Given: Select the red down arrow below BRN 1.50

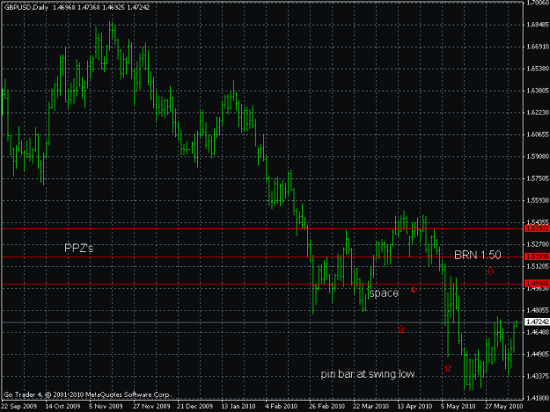Looking at the screenshot, I should point(490,271).
